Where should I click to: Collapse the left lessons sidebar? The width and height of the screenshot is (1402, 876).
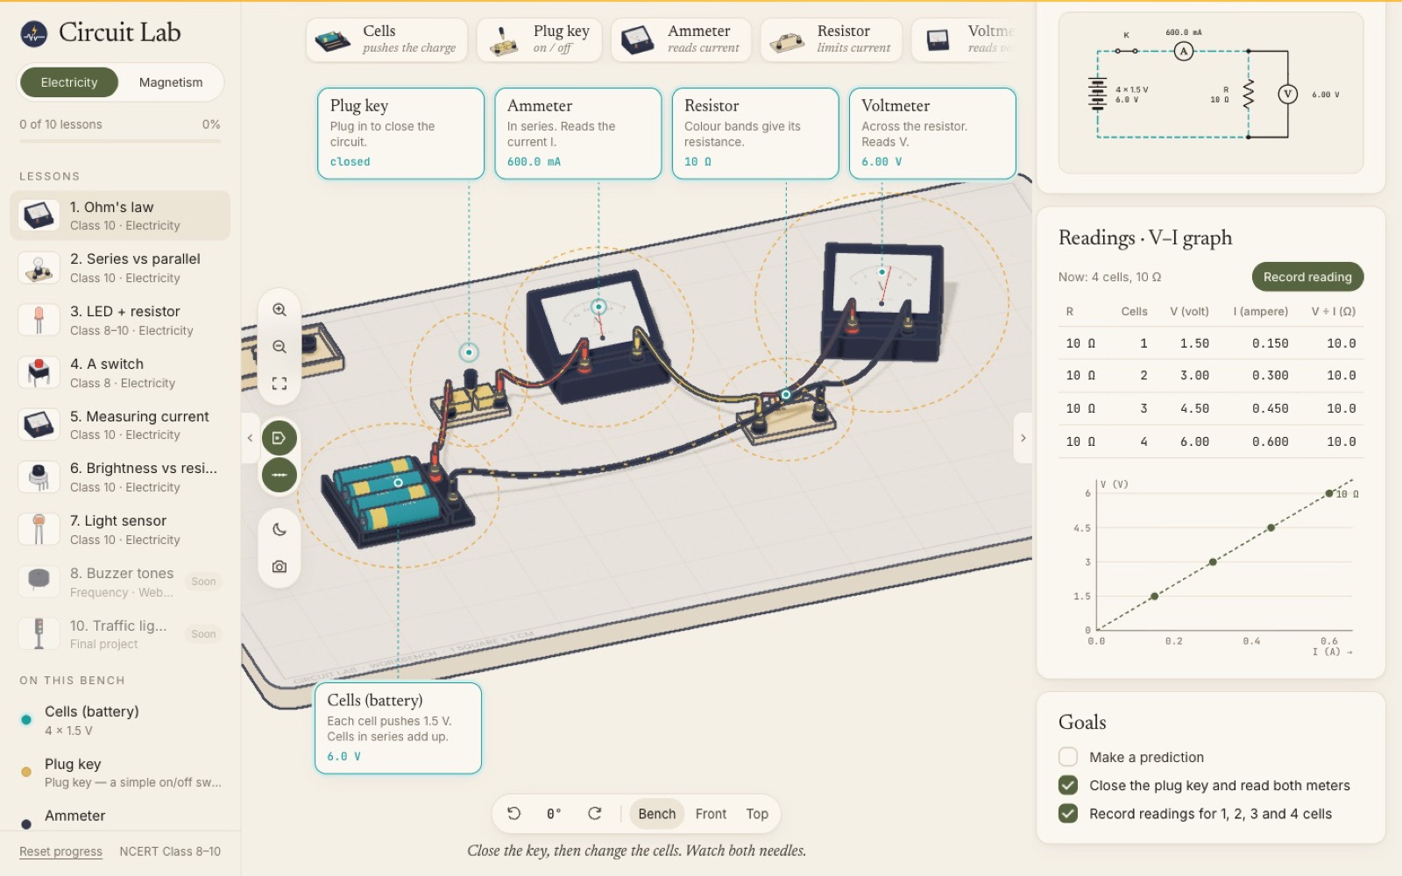point(250,438)
